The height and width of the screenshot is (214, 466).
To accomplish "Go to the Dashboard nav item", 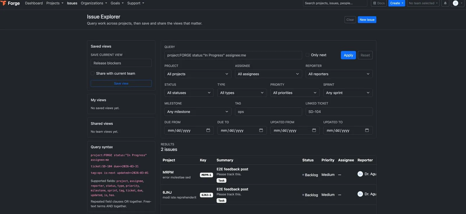I will pos(34,3).
